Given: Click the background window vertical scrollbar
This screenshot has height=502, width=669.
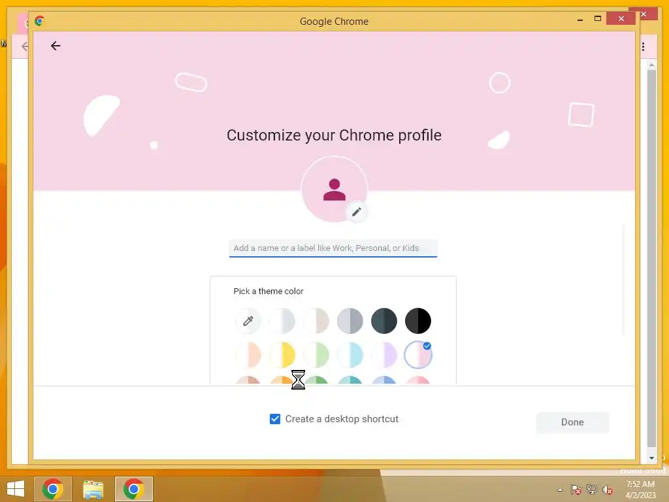Looking at the screenshot, I should click(x=651, y=258).
